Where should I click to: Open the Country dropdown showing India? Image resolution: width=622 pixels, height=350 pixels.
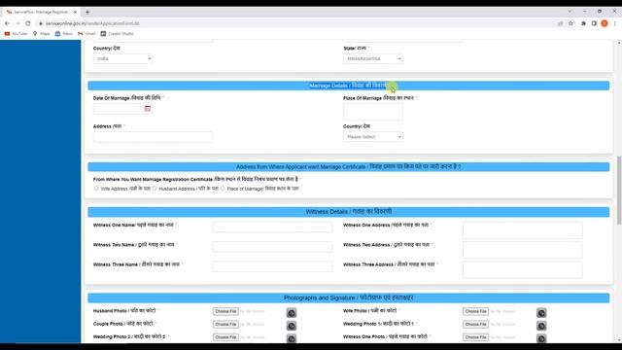coord(123,58)
